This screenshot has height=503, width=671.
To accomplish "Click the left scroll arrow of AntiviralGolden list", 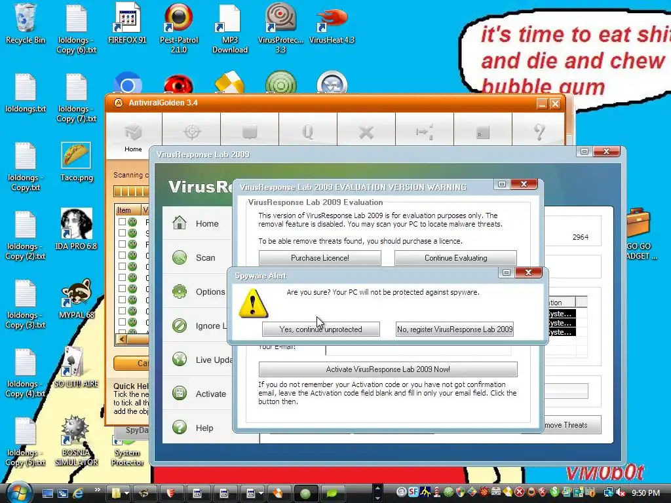I will click(122, 339).
